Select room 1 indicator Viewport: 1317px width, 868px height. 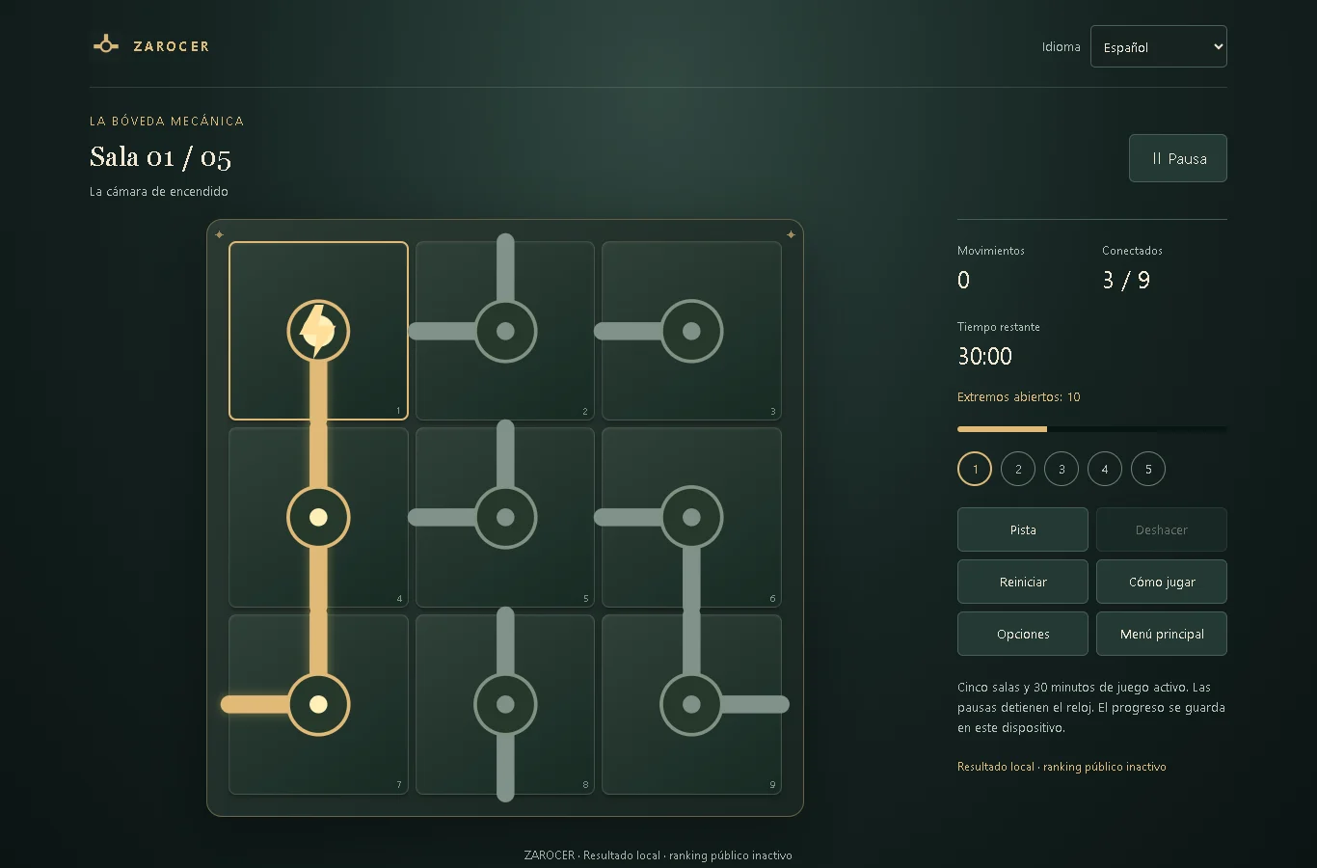pos(975,469)
